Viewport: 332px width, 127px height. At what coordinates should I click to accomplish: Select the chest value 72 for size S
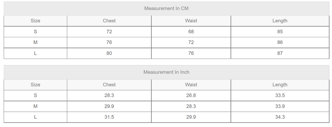pyautogui.click(x=109, y=32)
